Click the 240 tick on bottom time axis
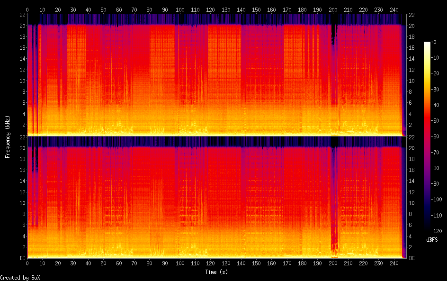This screenshot has width=447, height=281. point(394,263)
